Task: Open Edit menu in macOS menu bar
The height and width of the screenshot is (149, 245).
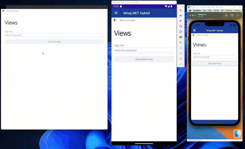Action: pos(210,10)
